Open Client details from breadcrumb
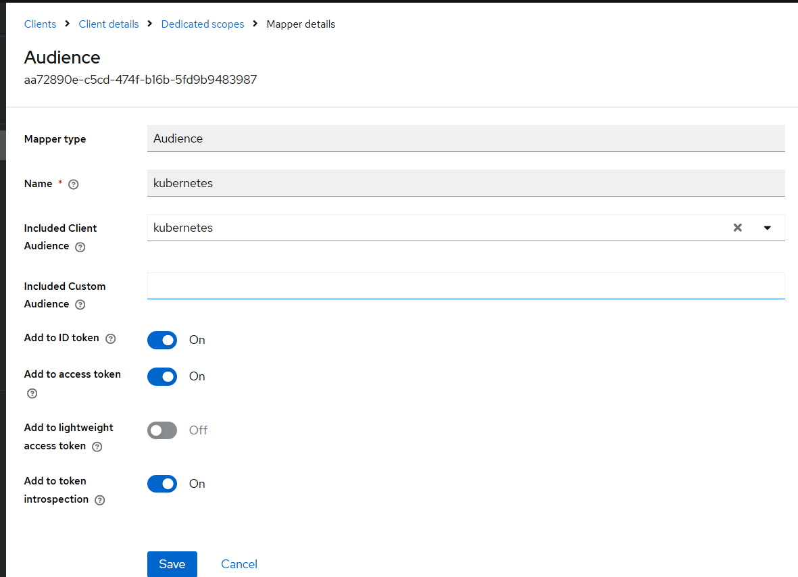The width and height of the screenshot is (798, 577). (x=109, y=24)
